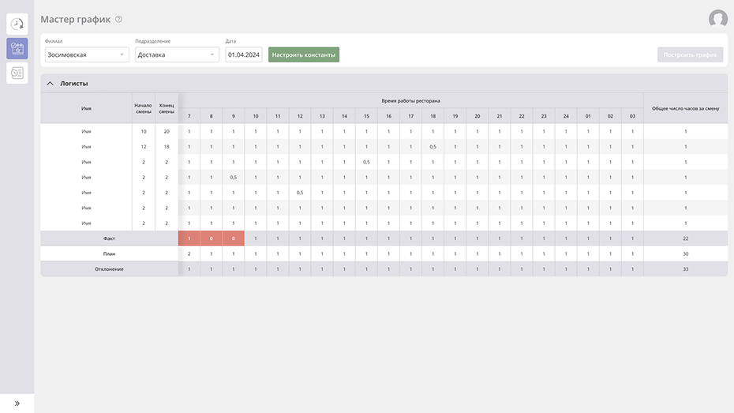Click the Дата field with 01.04.2024
Viewport: 734px width, 413px height.
pyautogui.click(x=243, y=55)
